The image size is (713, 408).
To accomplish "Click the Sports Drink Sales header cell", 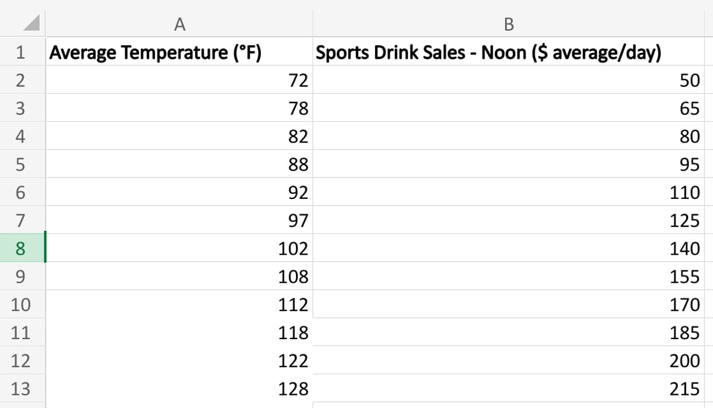I will tap(488, 53).
